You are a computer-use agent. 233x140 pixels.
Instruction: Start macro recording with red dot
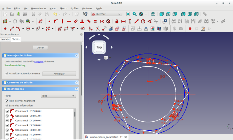point(190,29)
